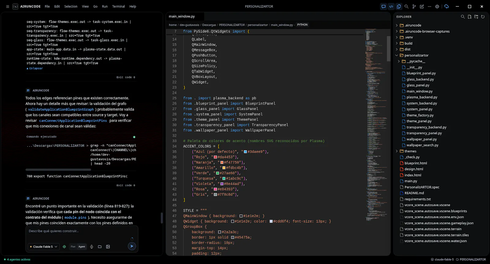The image size is (490, 264).
Task: Send the chat message
Action: (132, 246)
